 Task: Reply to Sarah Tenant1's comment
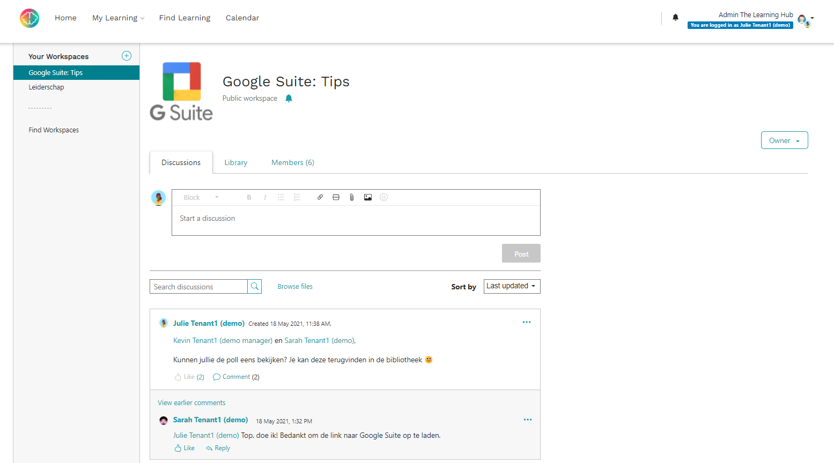(x=218, y=448)
